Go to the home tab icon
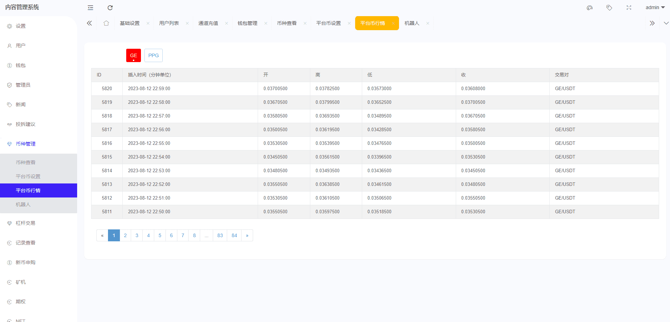Screen dimensions: 670x322 tap(106, 23)
